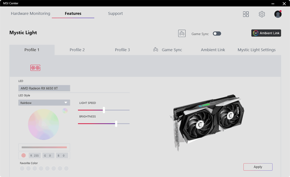The width and height of the screenshot is (290, 177).
Task: Minimize the MSI Center window
Action: click(273, 3)
